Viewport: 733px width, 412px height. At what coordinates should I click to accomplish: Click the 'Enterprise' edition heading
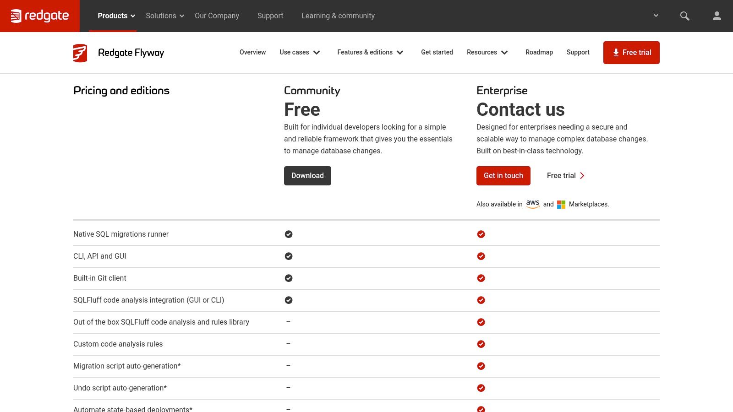pyautogui.click(x=502, y=91)
